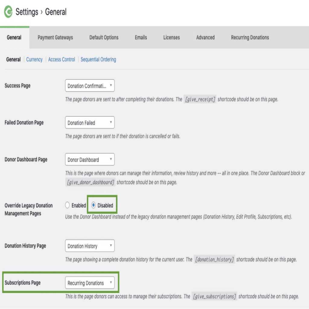This screenshot has width=309, height=309.
Task: Click the Settings › General page heading
Action: click(41, 12)
